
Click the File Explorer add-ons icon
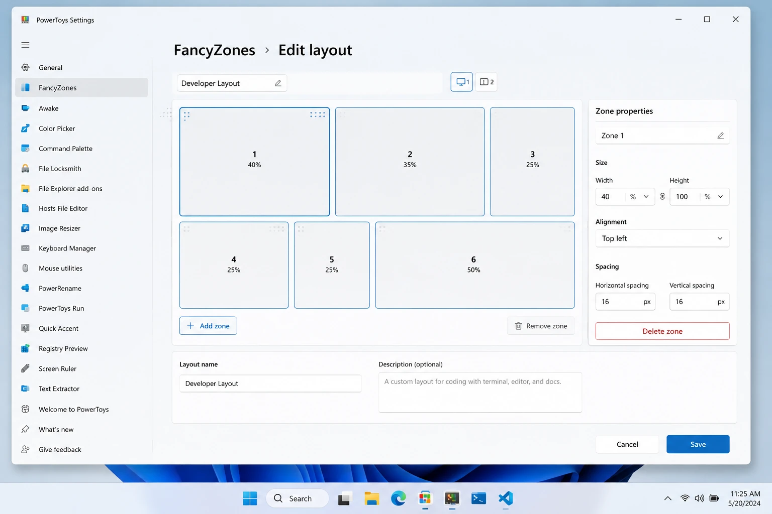click(x=25, y=188)
